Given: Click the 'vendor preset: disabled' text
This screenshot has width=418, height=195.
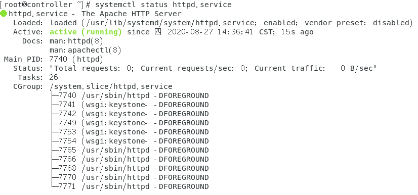Looking at the screenshot, I should [x=357, y=23].
